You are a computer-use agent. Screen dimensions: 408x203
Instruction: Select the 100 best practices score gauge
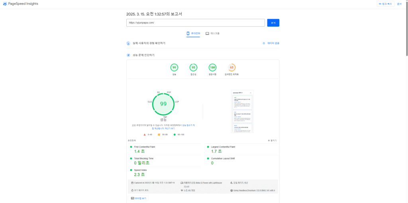pyautogui.click(x=212, y=68)
